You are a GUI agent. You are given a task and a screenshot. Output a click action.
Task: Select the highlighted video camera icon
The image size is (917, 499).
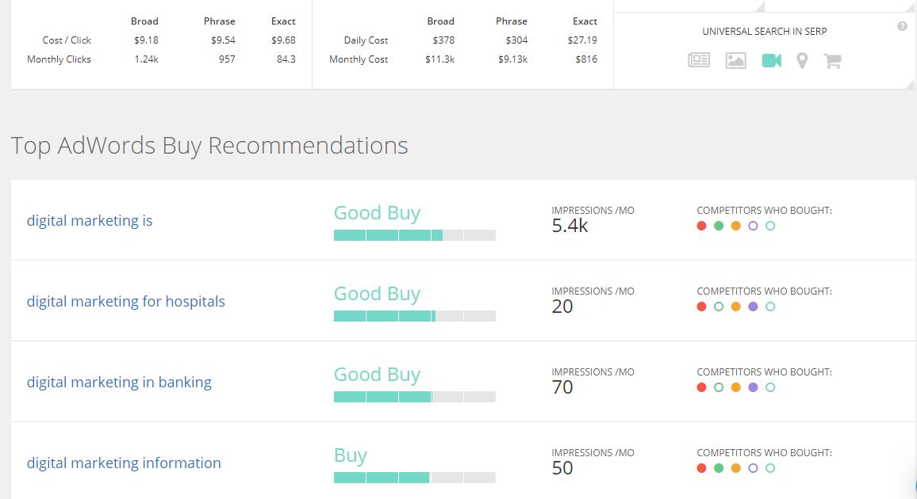pyautogui.click(x=771, y=60)
